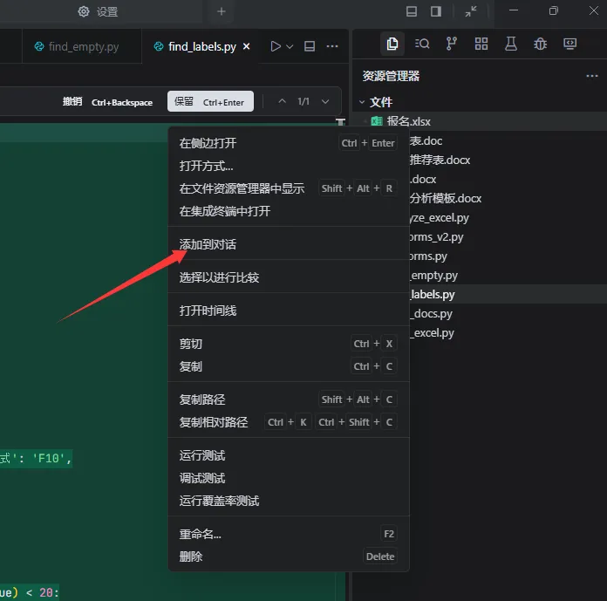Choose 复制相对路径 menu item
The image size is (607, 601).
[289, 422]
